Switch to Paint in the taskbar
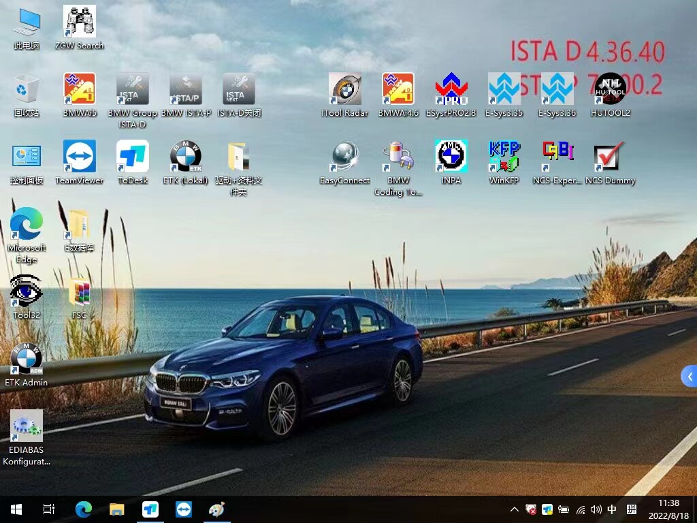This screenshot has height=523, width=697. 217,509
